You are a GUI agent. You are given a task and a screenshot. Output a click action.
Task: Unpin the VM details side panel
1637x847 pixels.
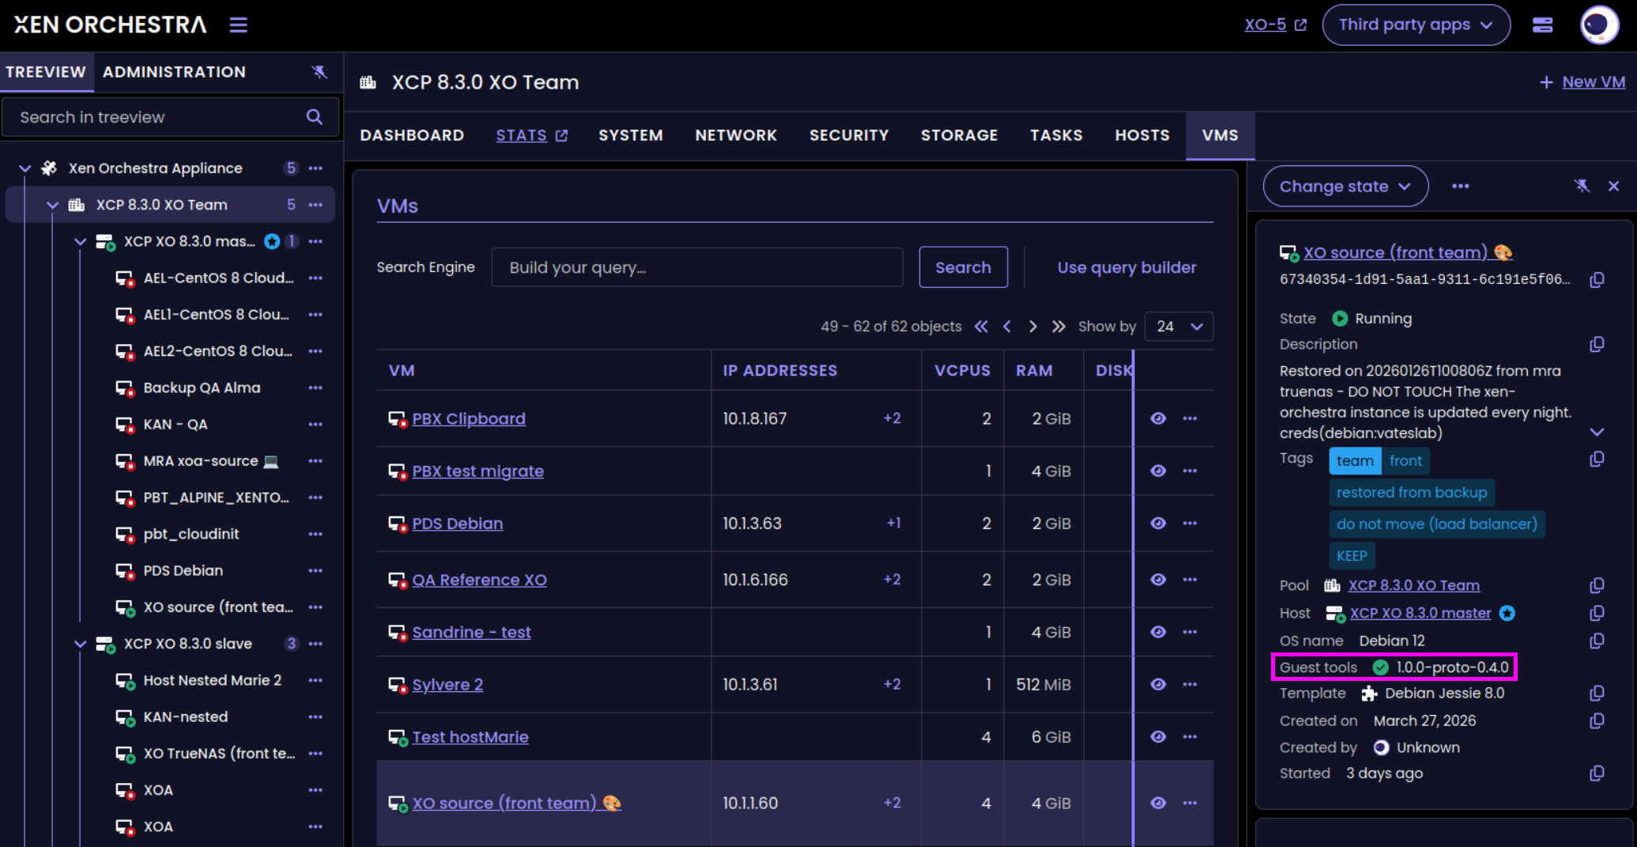[x=1582, y=186]
